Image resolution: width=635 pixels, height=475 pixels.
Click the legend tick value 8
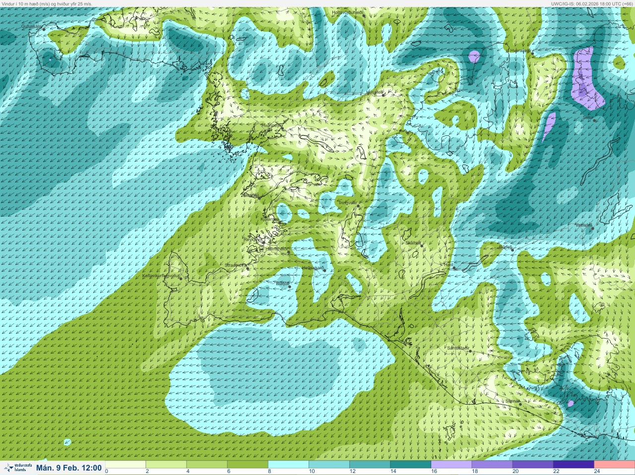coord(269,472)
